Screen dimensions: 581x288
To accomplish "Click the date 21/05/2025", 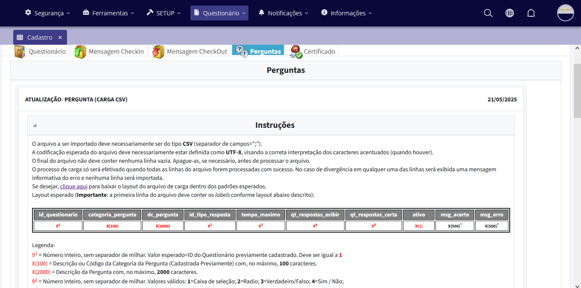I will (x=502, y=100).
